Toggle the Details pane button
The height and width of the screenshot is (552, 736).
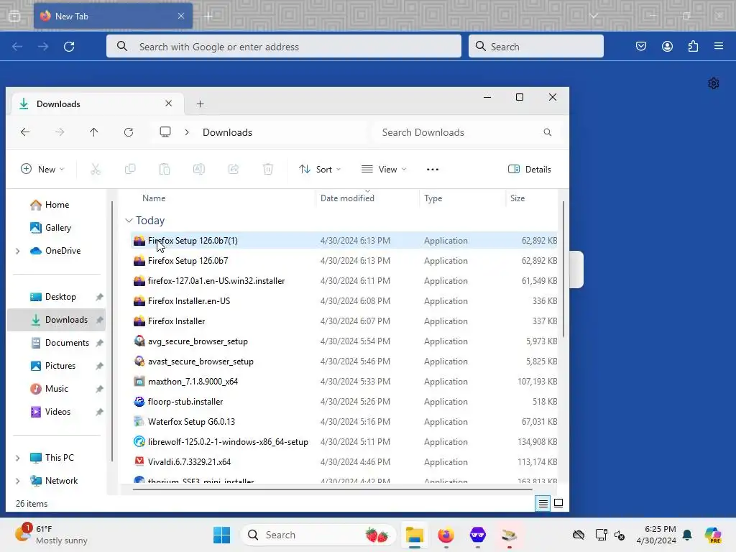tap(530, 169)
